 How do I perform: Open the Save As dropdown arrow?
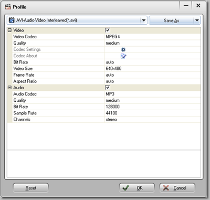tap(197, 20)
